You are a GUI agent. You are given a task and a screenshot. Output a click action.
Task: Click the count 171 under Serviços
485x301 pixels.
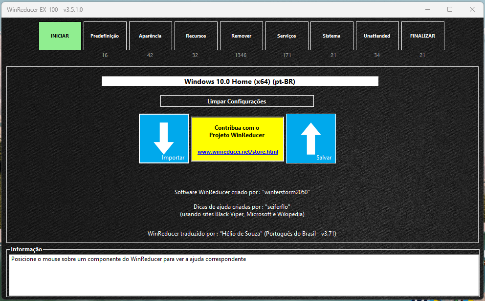coord(287,55)
